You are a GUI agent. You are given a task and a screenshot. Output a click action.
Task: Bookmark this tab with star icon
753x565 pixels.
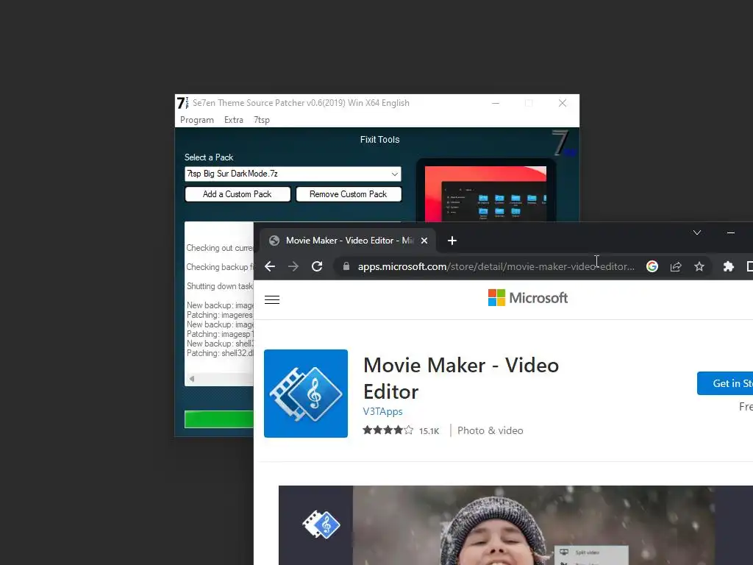(x=699, y=266)
